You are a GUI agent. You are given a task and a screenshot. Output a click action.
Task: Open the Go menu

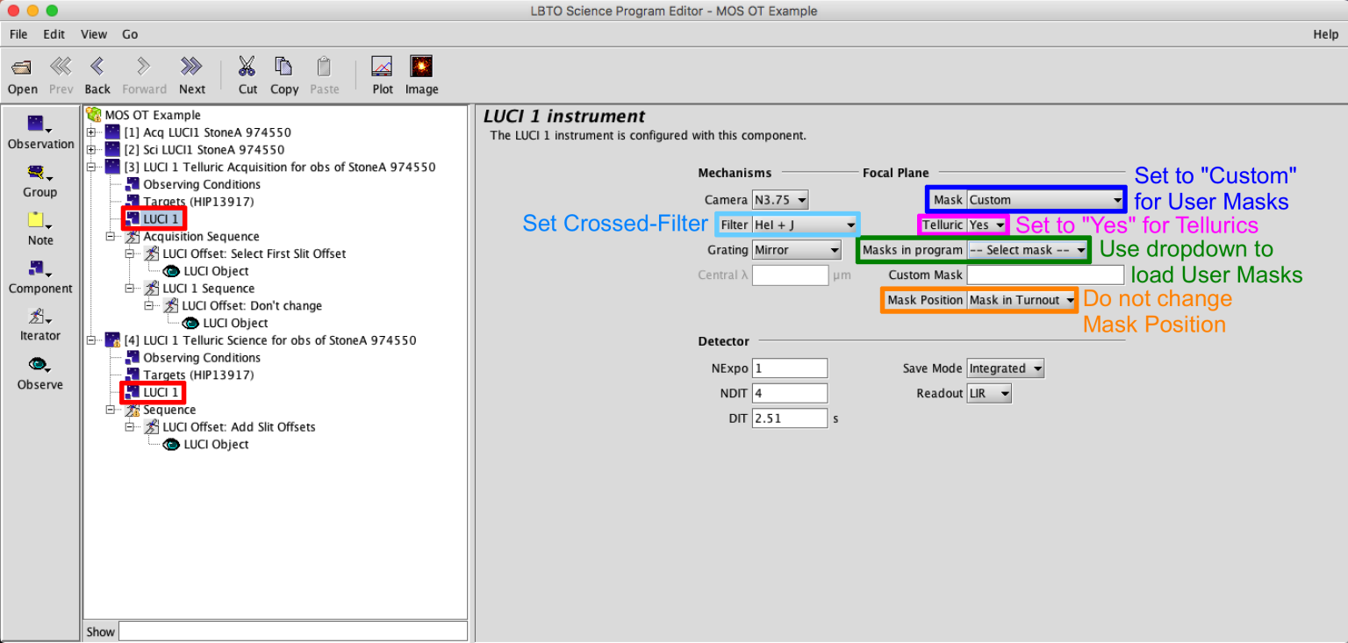pyautogui.click(x=130, y=34)
